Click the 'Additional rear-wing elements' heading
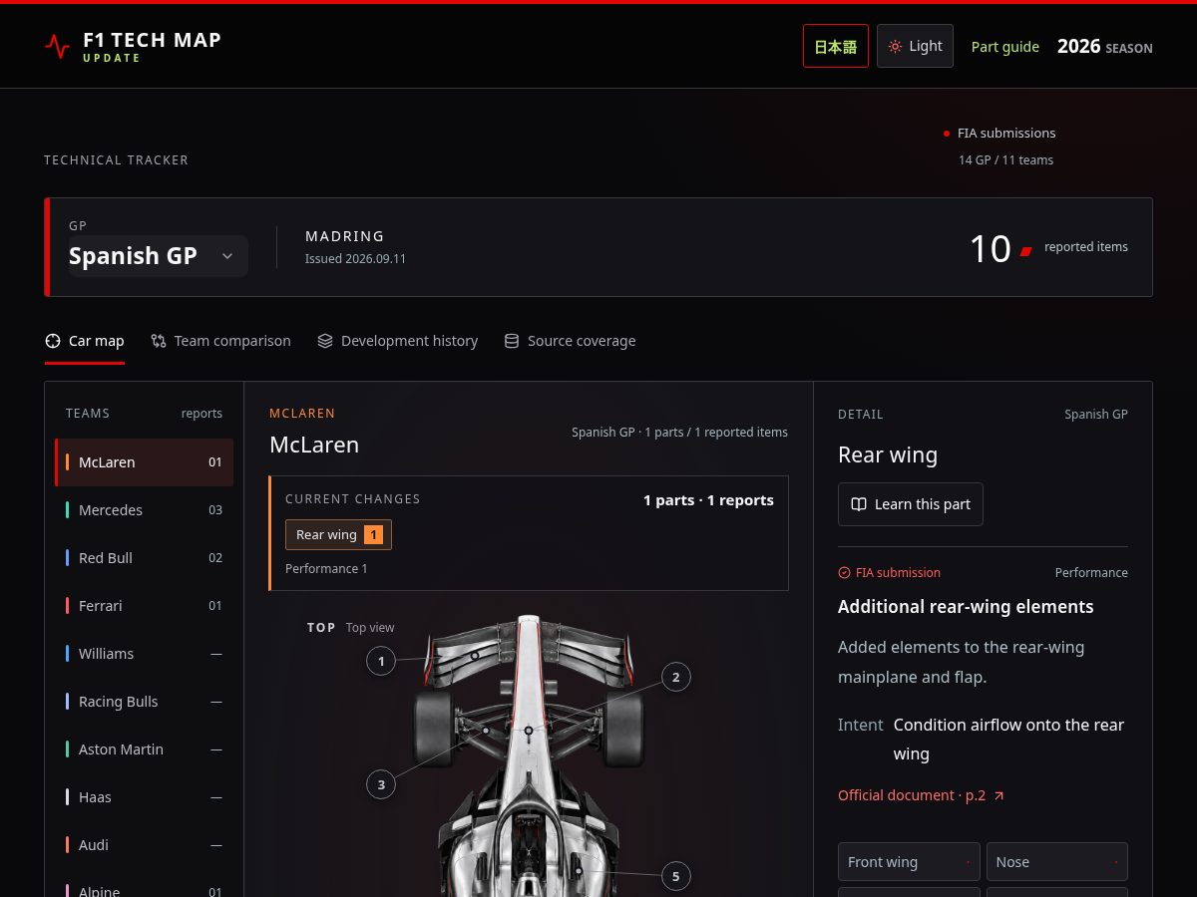 point(966,607)
